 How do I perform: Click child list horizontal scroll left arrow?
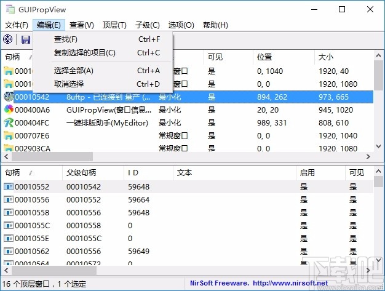(x=7, y=270)
